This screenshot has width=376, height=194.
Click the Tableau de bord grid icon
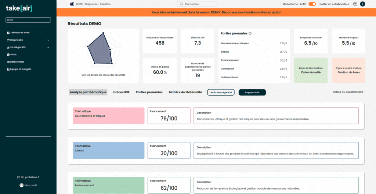pos(8,33)
